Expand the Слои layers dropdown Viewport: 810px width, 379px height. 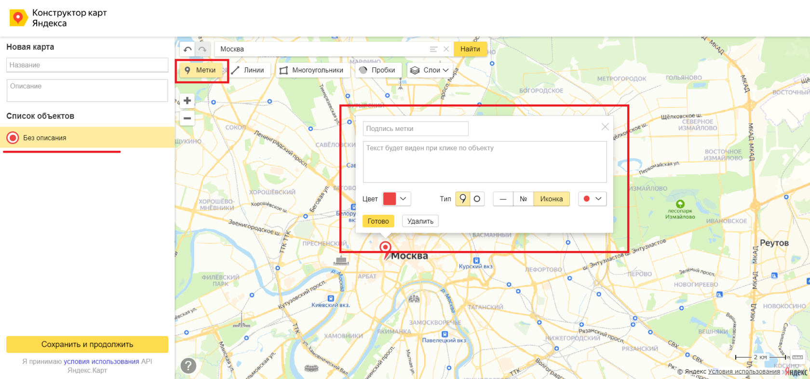tap(430, 70)
